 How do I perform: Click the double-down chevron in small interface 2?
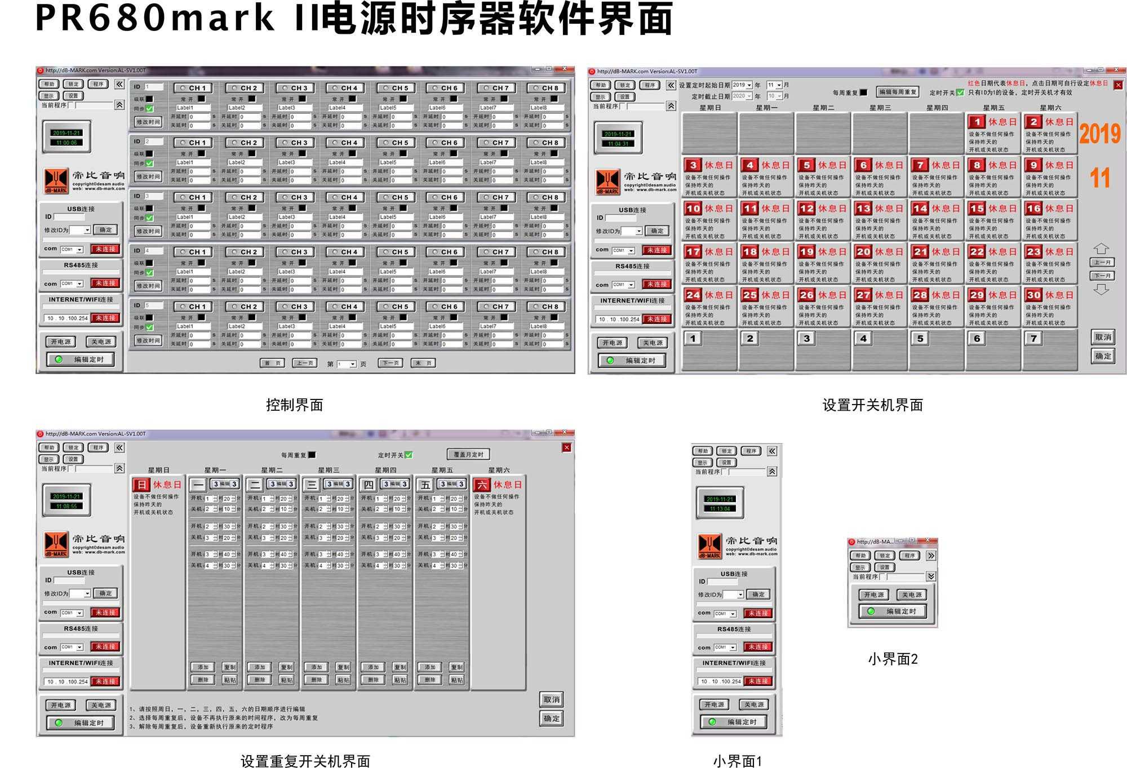(x=930, y=576)
